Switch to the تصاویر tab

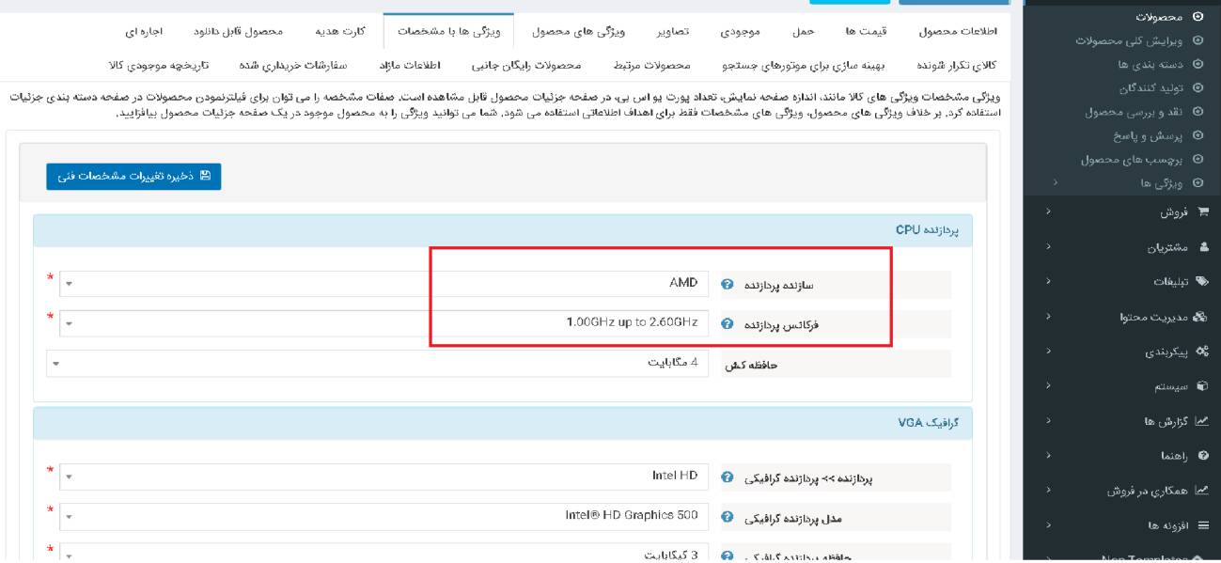[x=671, y=31]
